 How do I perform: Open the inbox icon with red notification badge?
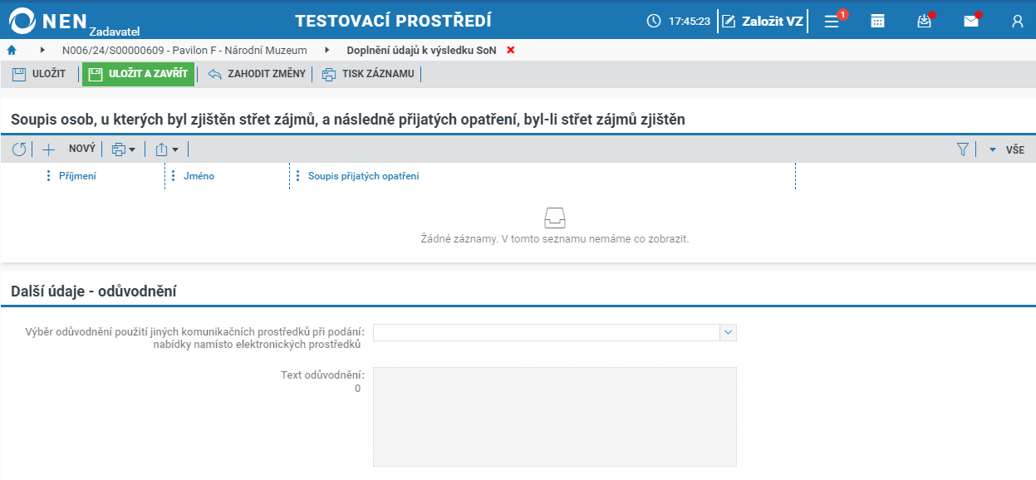924,20
